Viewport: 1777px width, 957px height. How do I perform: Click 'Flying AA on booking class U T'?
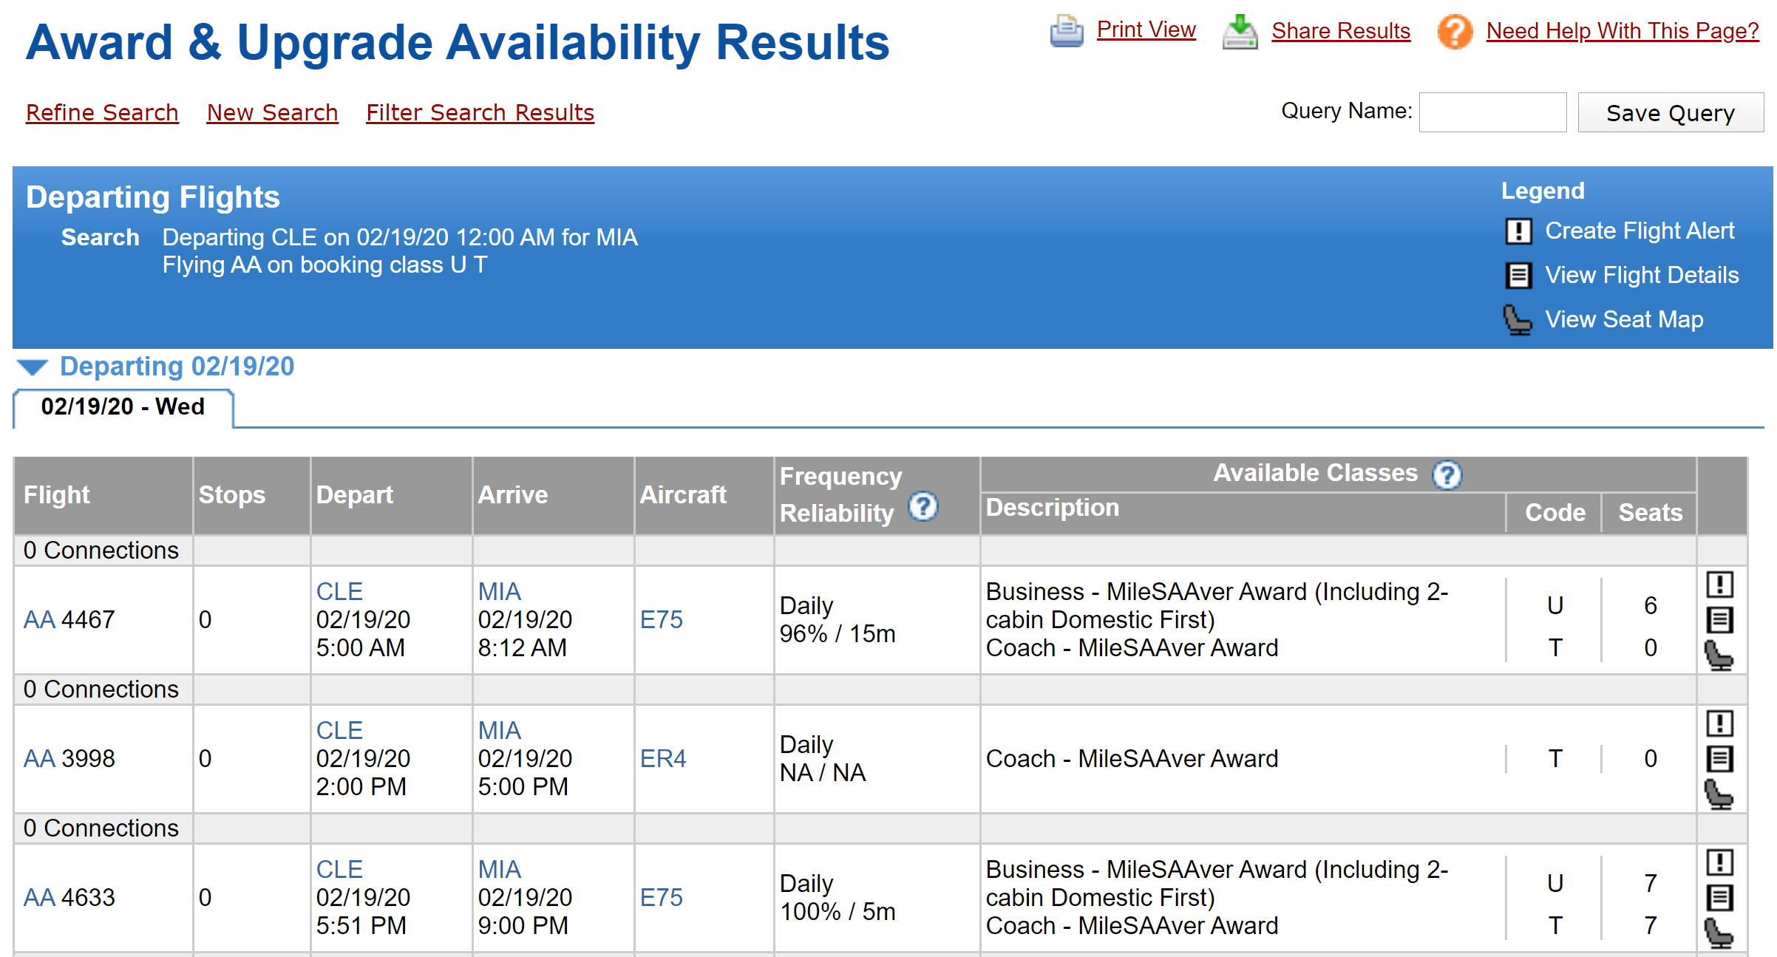point(325,265)
